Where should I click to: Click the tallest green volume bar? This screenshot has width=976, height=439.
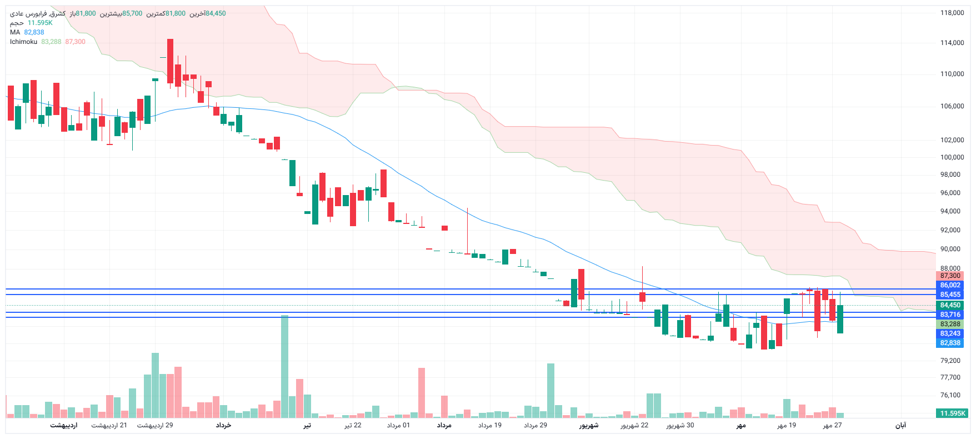284,367
